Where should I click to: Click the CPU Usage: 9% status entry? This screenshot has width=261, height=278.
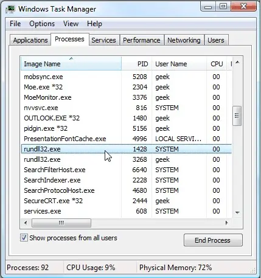point(91,268)
